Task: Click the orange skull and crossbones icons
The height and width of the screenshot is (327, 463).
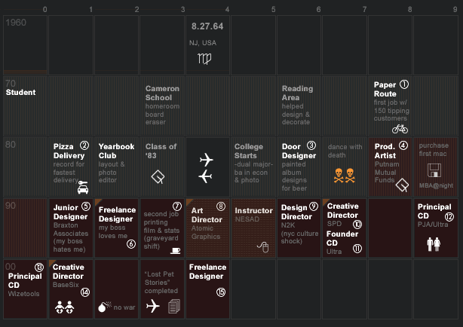Action: (x=344, y=176)
